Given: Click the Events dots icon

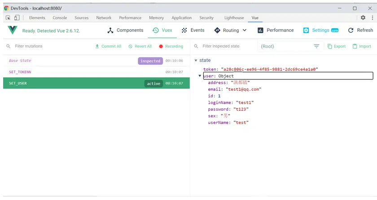Looking at the screenshot, I should click(x=184, y=30).
